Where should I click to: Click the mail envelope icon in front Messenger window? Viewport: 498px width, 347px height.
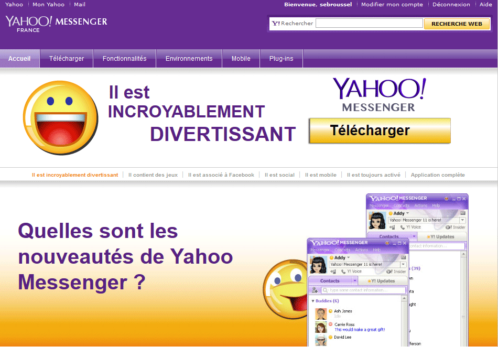click(403, 257)
